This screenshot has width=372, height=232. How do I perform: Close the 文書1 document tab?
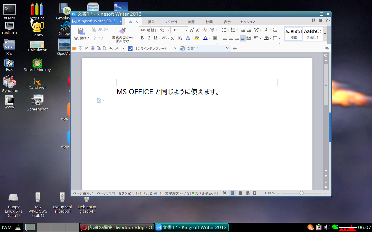pos(227,48)
